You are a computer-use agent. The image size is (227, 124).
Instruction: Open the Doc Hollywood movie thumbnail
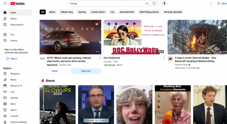click(134, 37)
